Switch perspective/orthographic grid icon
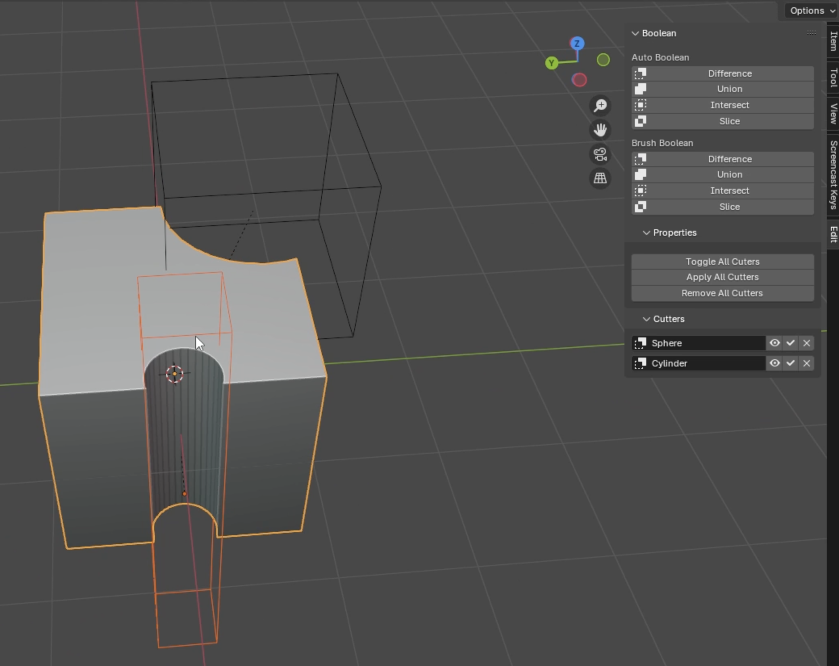Viewport: 839px width, 666px height. (600, 178)
